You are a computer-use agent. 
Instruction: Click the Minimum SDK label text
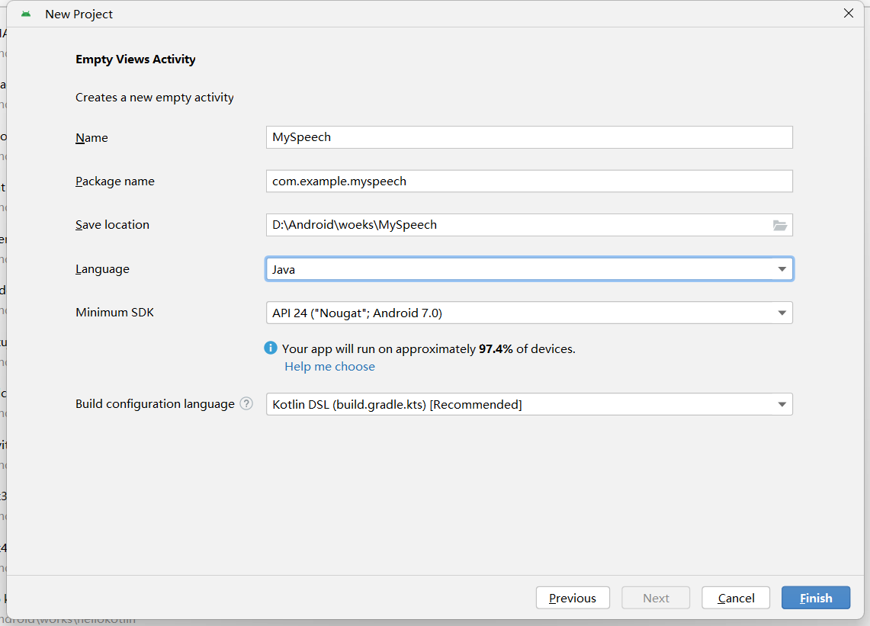pyautogui.click(x=114, y=313)
